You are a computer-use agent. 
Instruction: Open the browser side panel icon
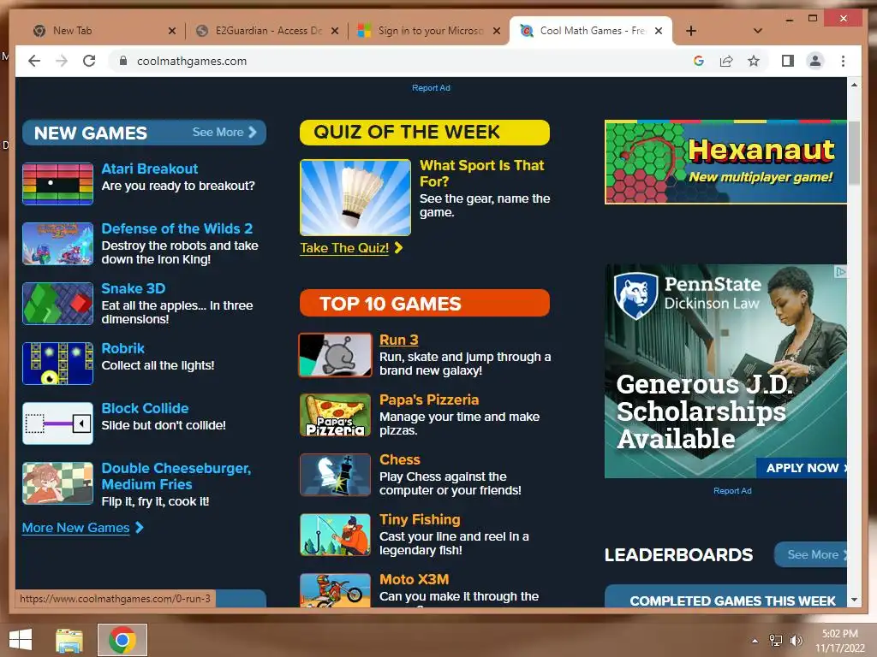788,61
